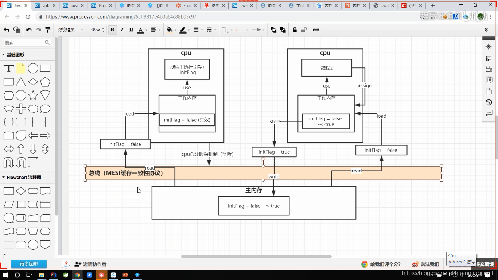Viewport: 498px width, 280px height.
Task: Click 给我们评个分 rate us link
Action: click(381, 264)
